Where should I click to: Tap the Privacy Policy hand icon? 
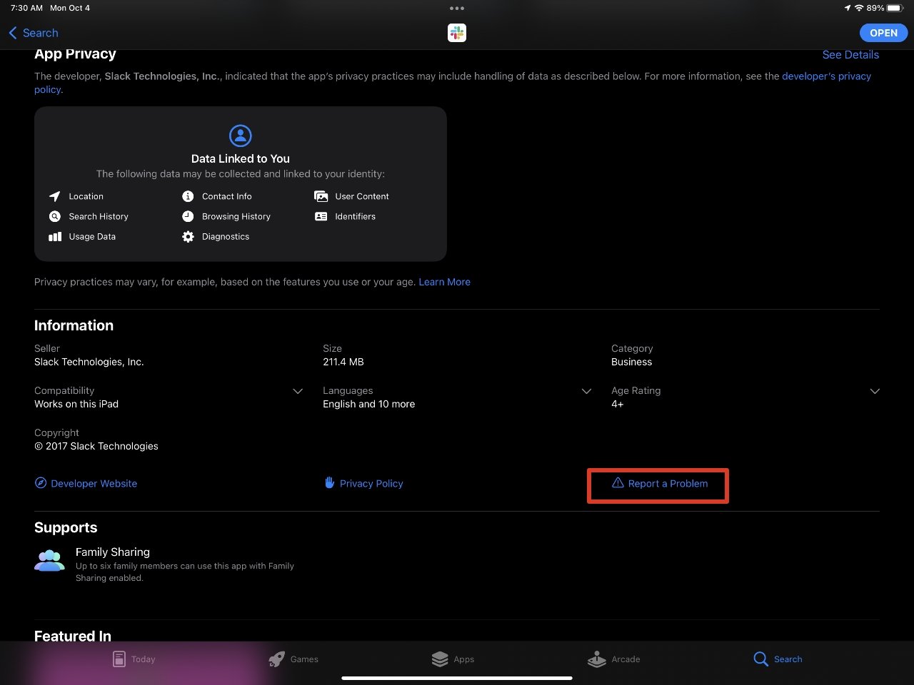pos(329,483)
